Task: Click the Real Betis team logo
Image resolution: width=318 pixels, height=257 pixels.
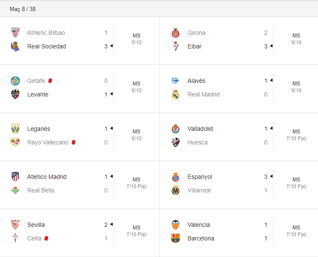Action: [x=15, y=190]
